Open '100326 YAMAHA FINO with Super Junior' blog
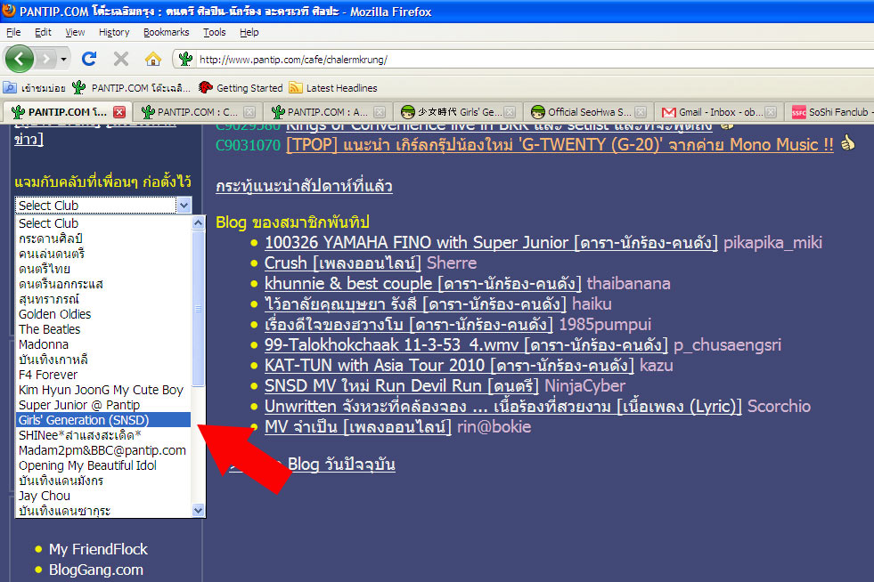Viewport: 874px width, 582px height. click(491, 243)
